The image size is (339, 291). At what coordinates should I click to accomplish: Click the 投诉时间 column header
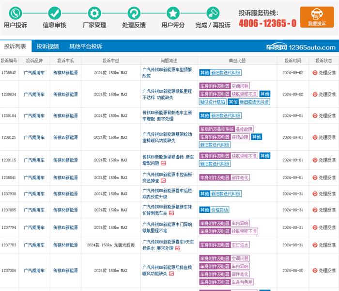(293, 61)
